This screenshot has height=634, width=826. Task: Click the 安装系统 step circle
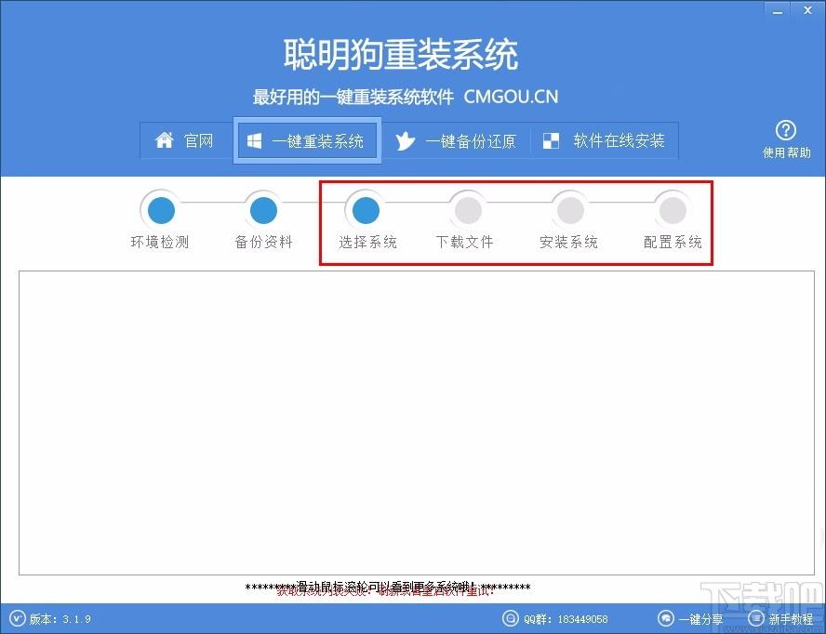[x=570, y=211]
